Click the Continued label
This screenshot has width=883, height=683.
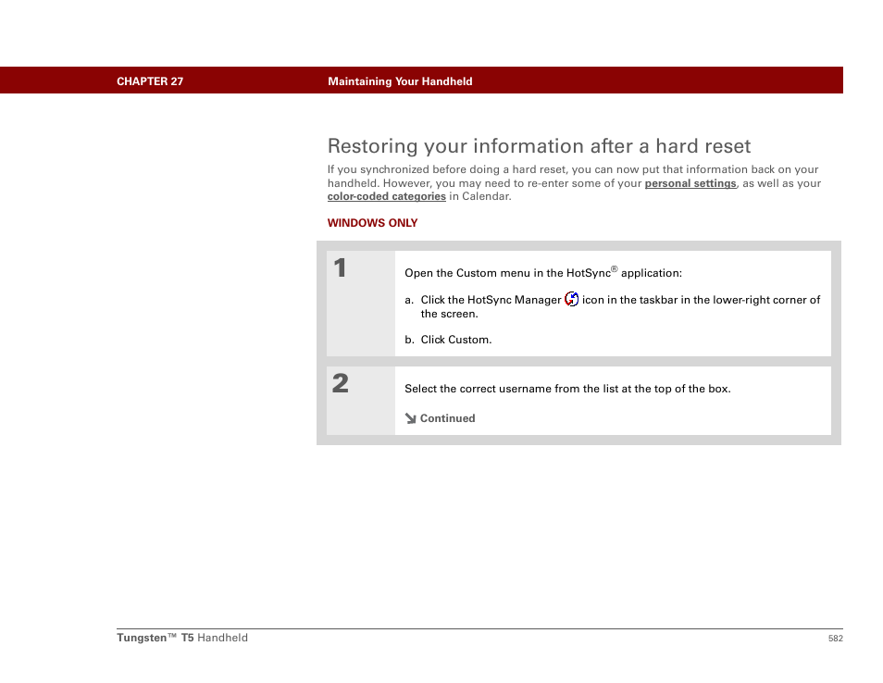tap(447, 418)
